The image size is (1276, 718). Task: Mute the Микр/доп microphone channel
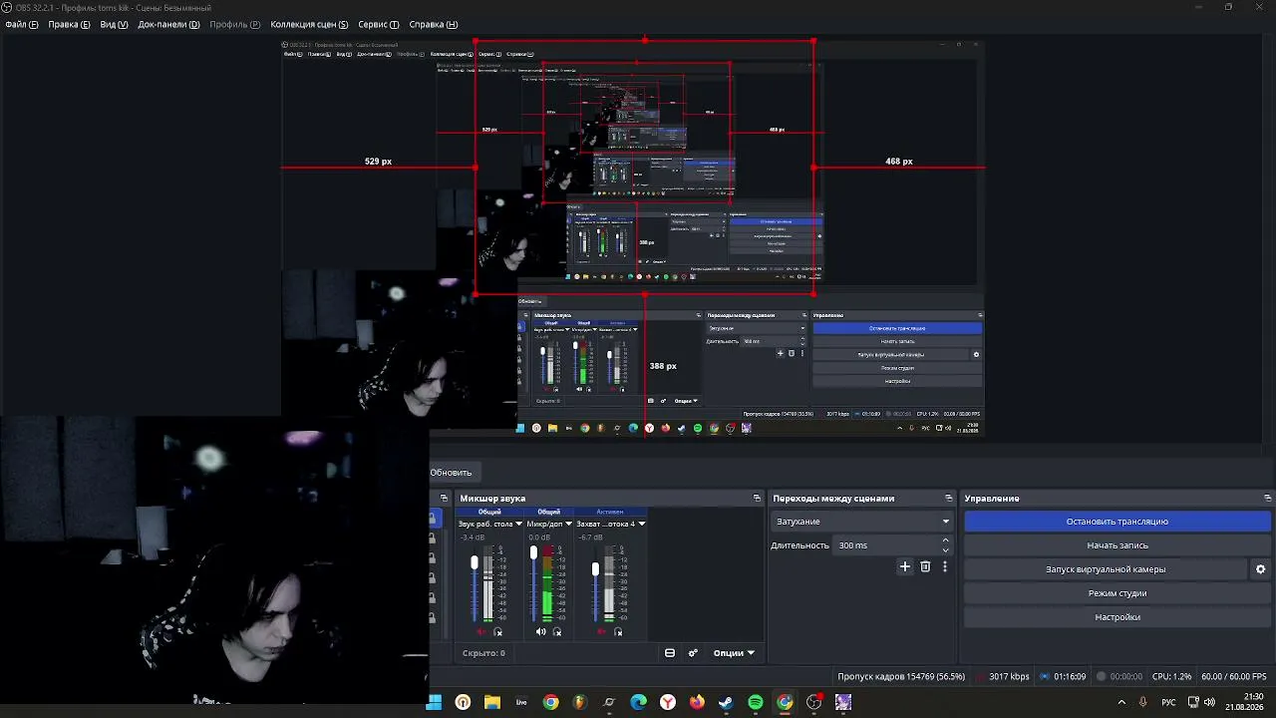(541, 631)
